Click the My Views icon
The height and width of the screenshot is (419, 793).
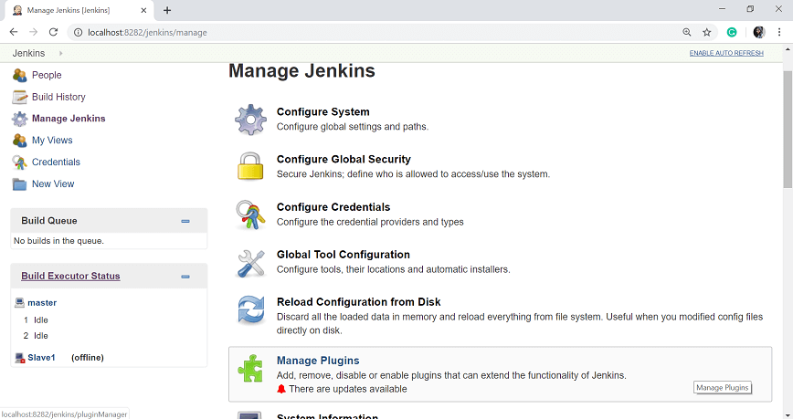click(x=20, y=141)
